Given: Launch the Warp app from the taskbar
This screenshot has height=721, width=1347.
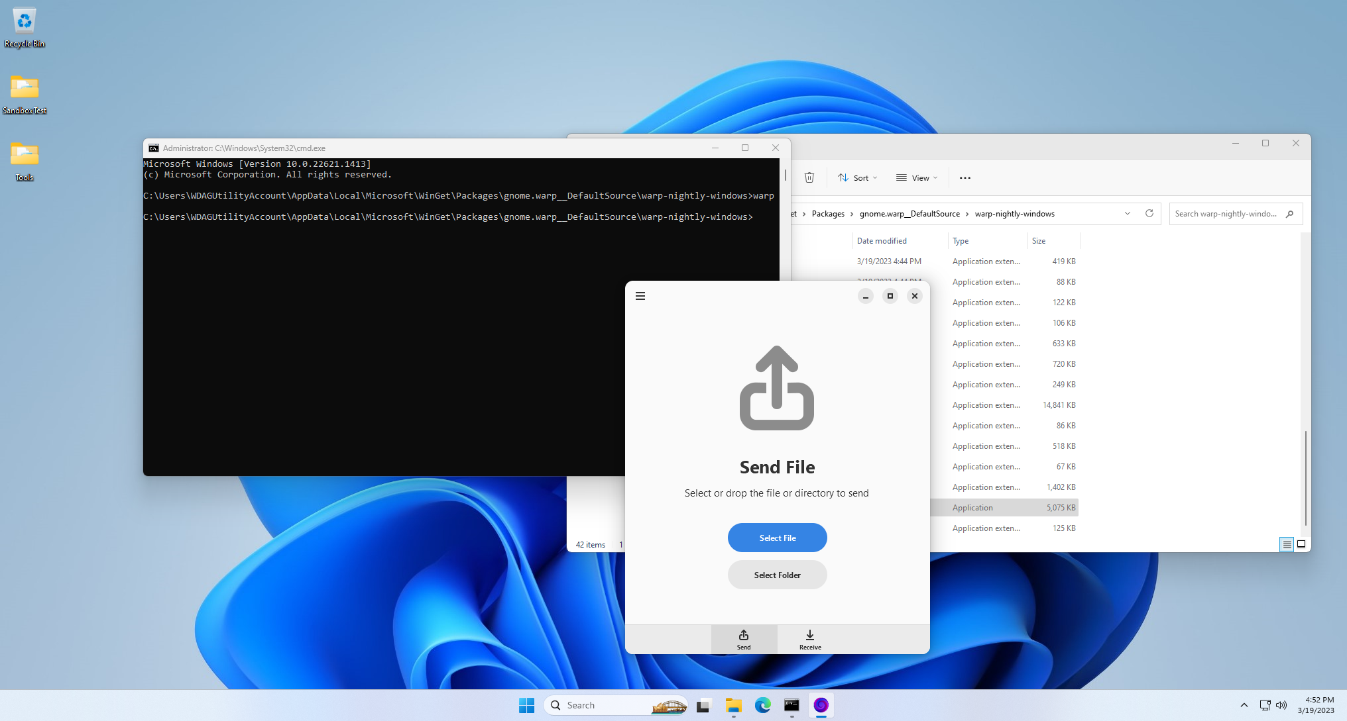Looking at the screenshot, I should pyautogui.click(x=821, y=705).
